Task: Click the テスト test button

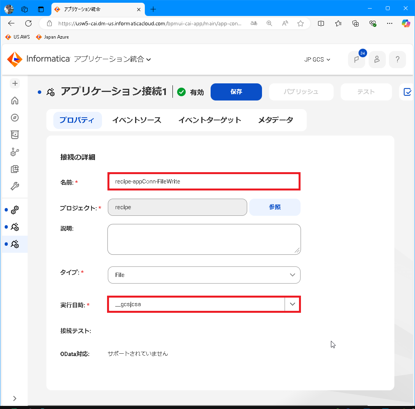Action: pyautogui.click(x=366, y=92)
